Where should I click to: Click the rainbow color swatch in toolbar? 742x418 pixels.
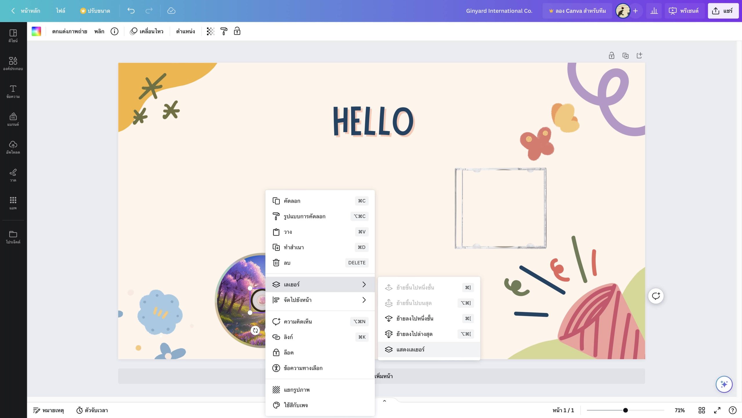[x=36, y=31]
